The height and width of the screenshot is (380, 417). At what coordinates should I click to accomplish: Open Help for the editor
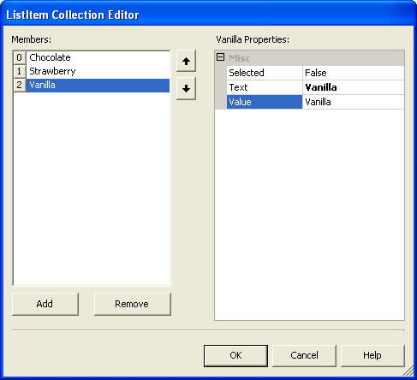coord(372,355)
